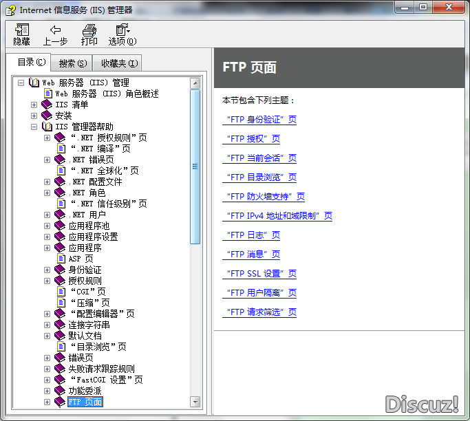Screen dimensions: 470x421
Task: Switch to the 收藏夹(I) tab
Action: (x=119, y=63)
